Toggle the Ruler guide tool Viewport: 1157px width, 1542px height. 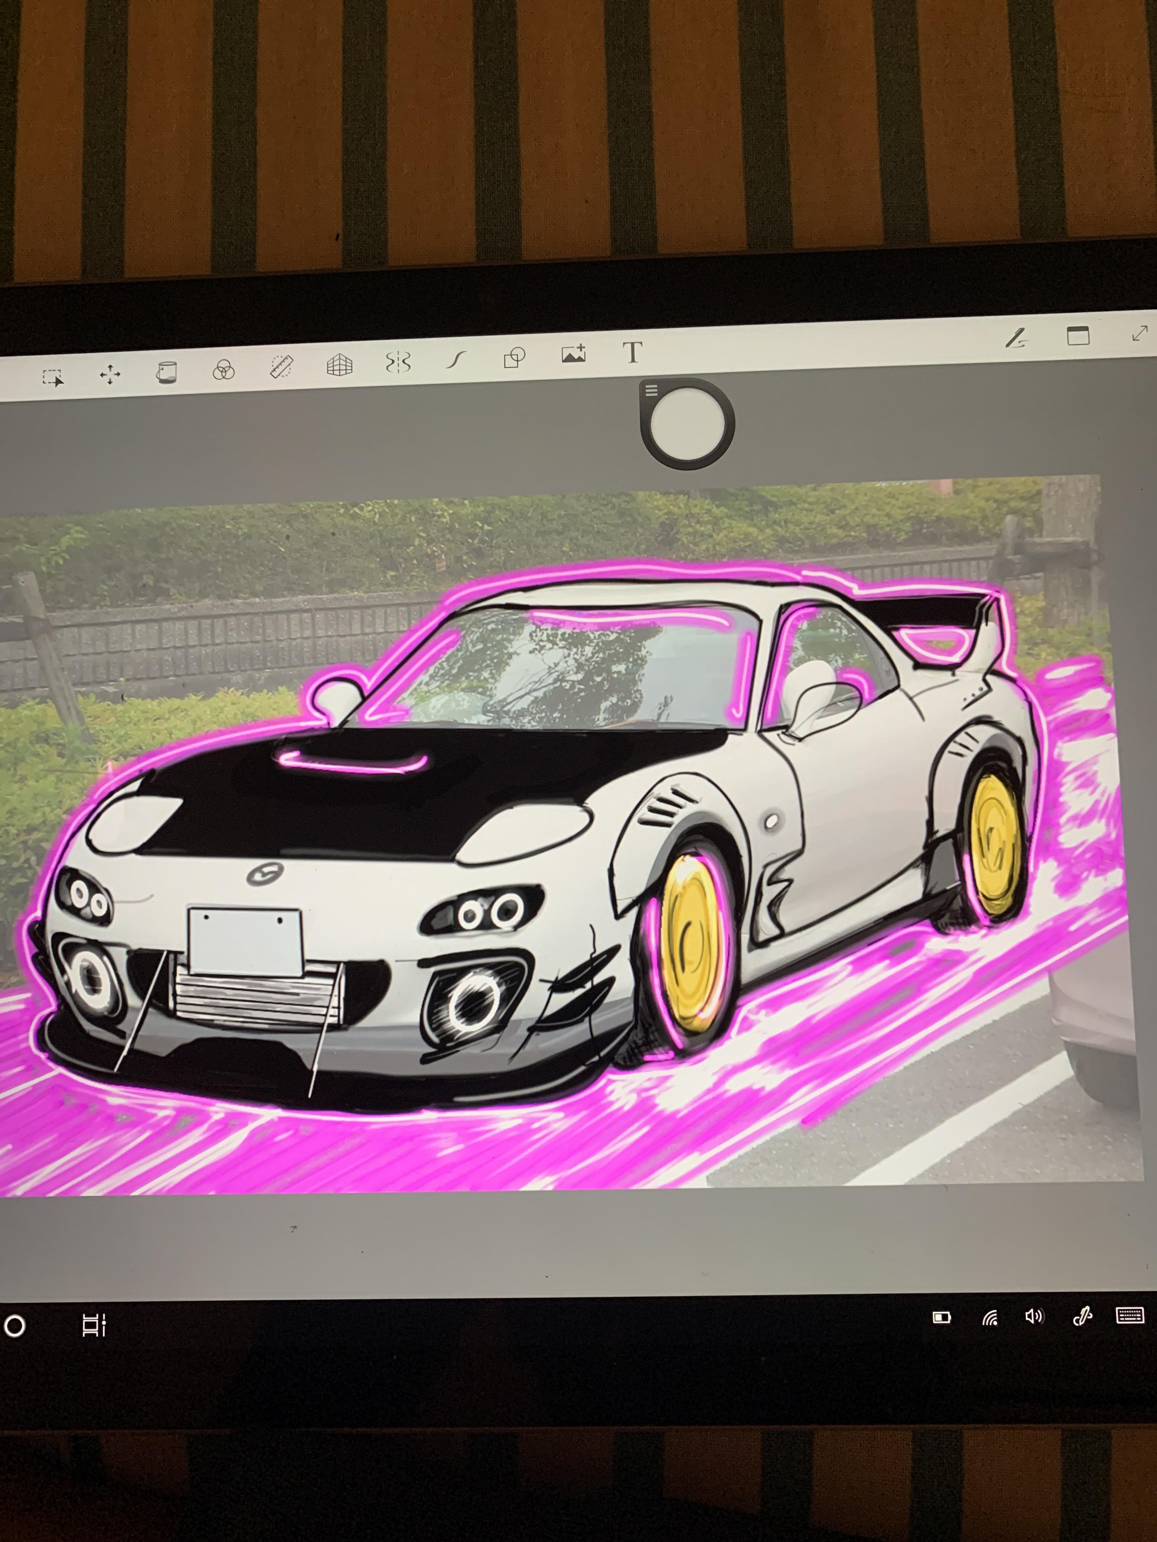coord(282,367)
